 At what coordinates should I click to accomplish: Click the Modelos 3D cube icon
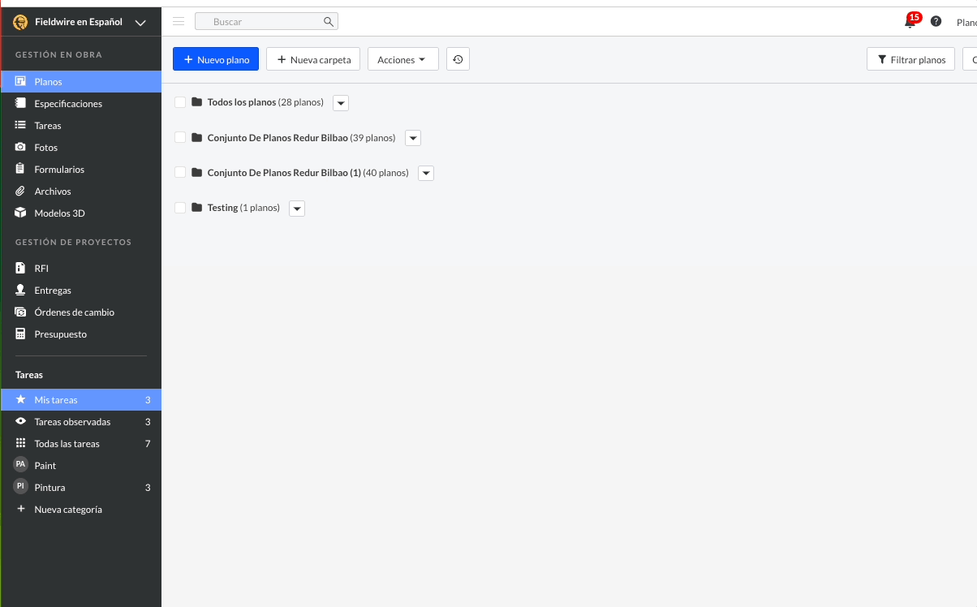click(x=21, y=213)
